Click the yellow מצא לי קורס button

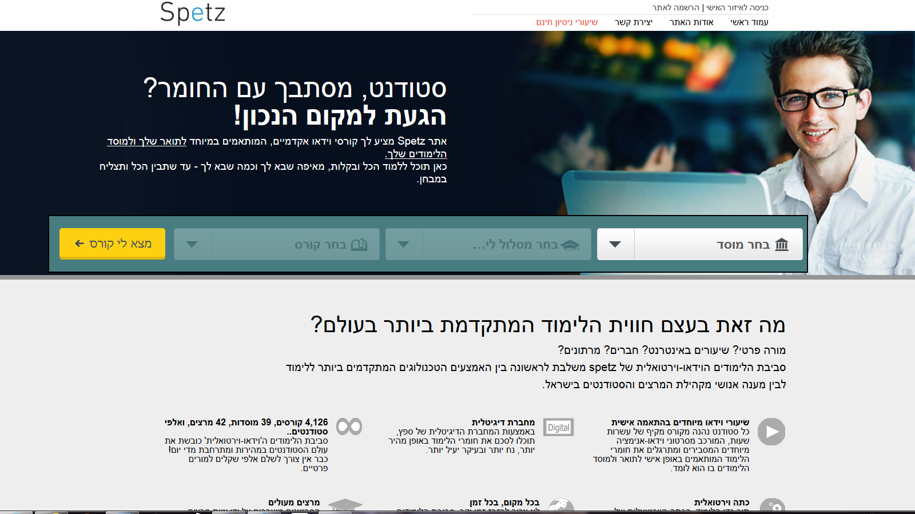(x=113, y=244)
